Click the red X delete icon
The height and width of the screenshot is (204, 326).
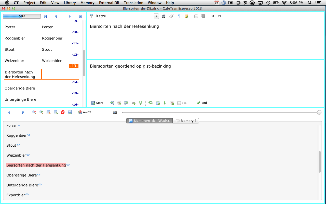[63, 112]
